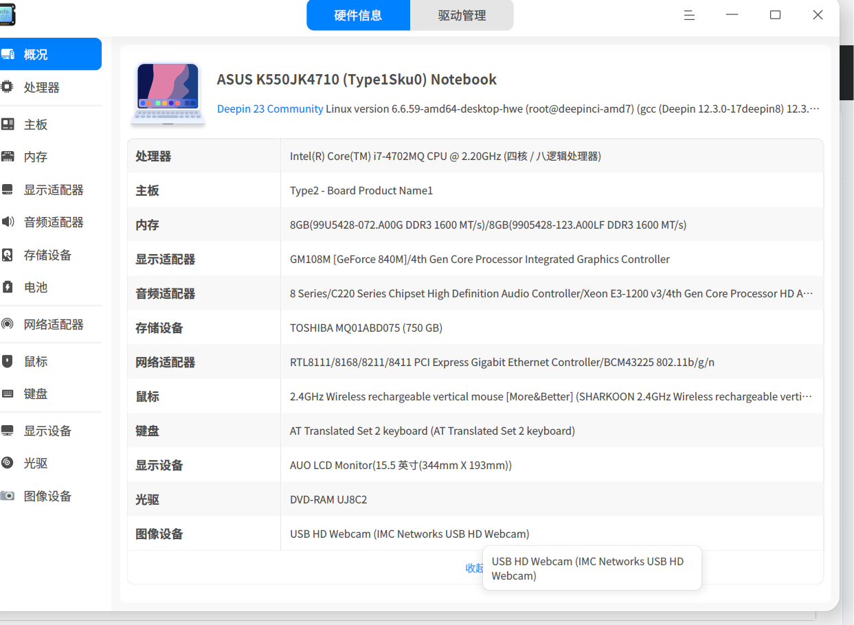The width and height of the screenshot is (854, 625).
Task: Click the Intel Core i7-4702MQ CPU value
Action: 445,156
